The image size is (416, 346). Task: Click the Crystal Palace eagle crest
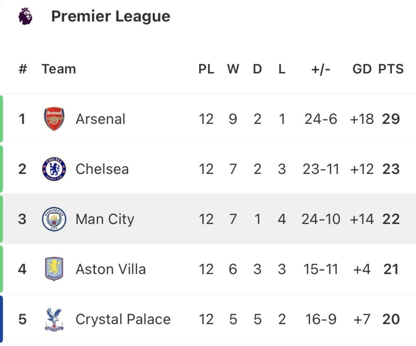[x=54, y=319]
